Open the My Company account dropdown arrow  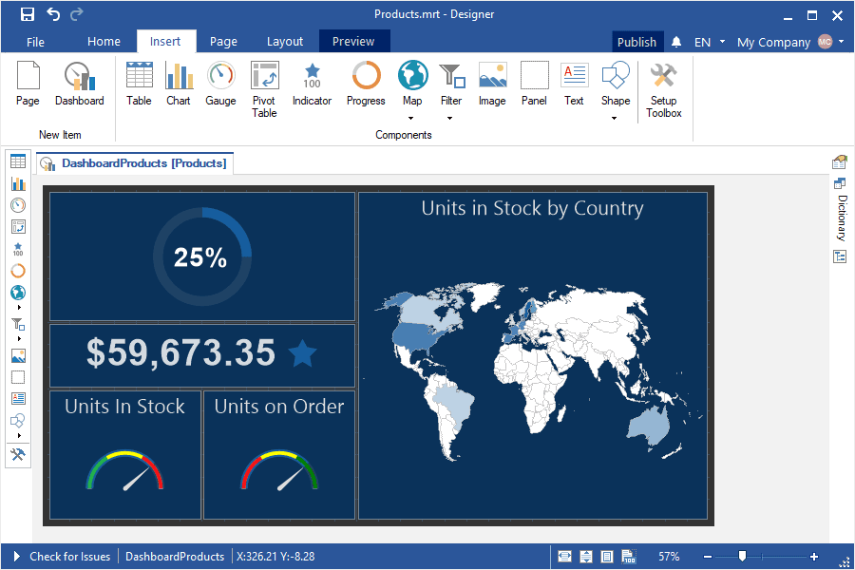tap(842, 42)
